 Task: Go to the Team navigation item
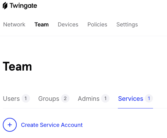(x=41, y=24)
